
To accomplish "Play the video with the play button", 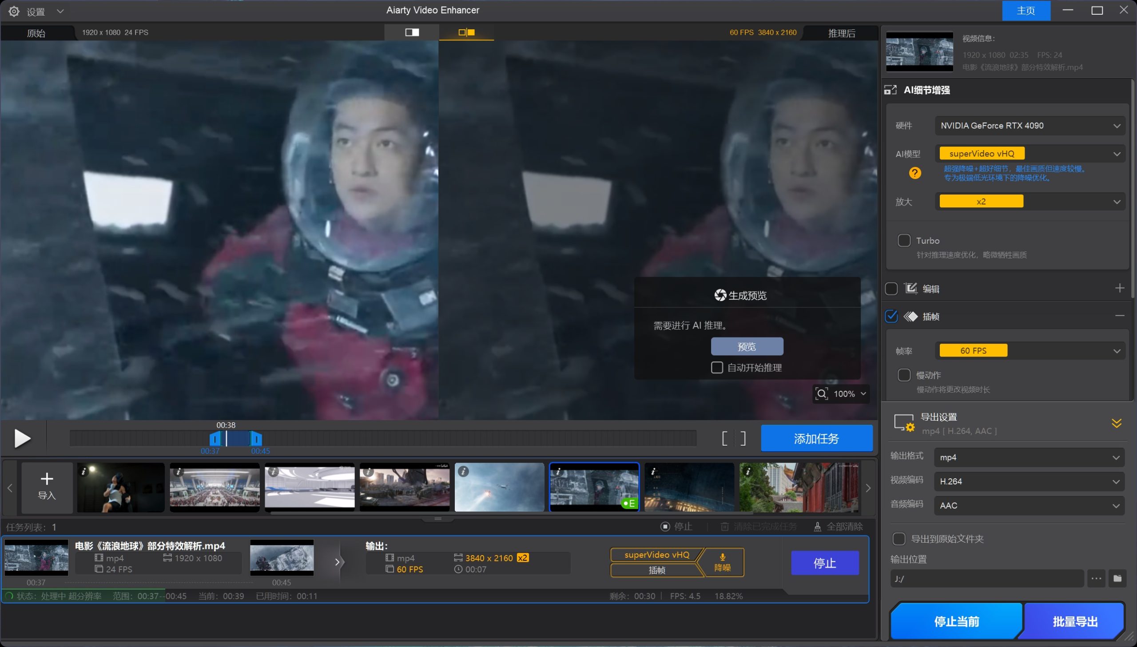I will pos(22,438).
